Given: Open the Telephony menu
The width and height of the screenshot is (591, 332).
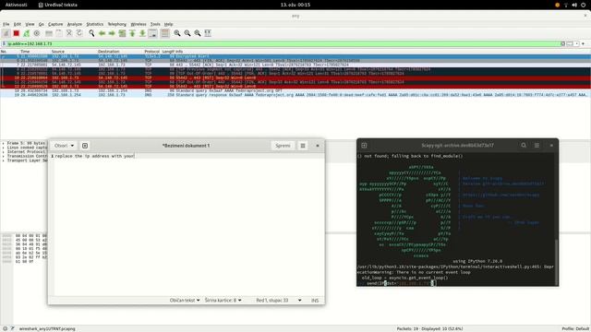Looking at the screenshot, I should [x=117, y=24].
